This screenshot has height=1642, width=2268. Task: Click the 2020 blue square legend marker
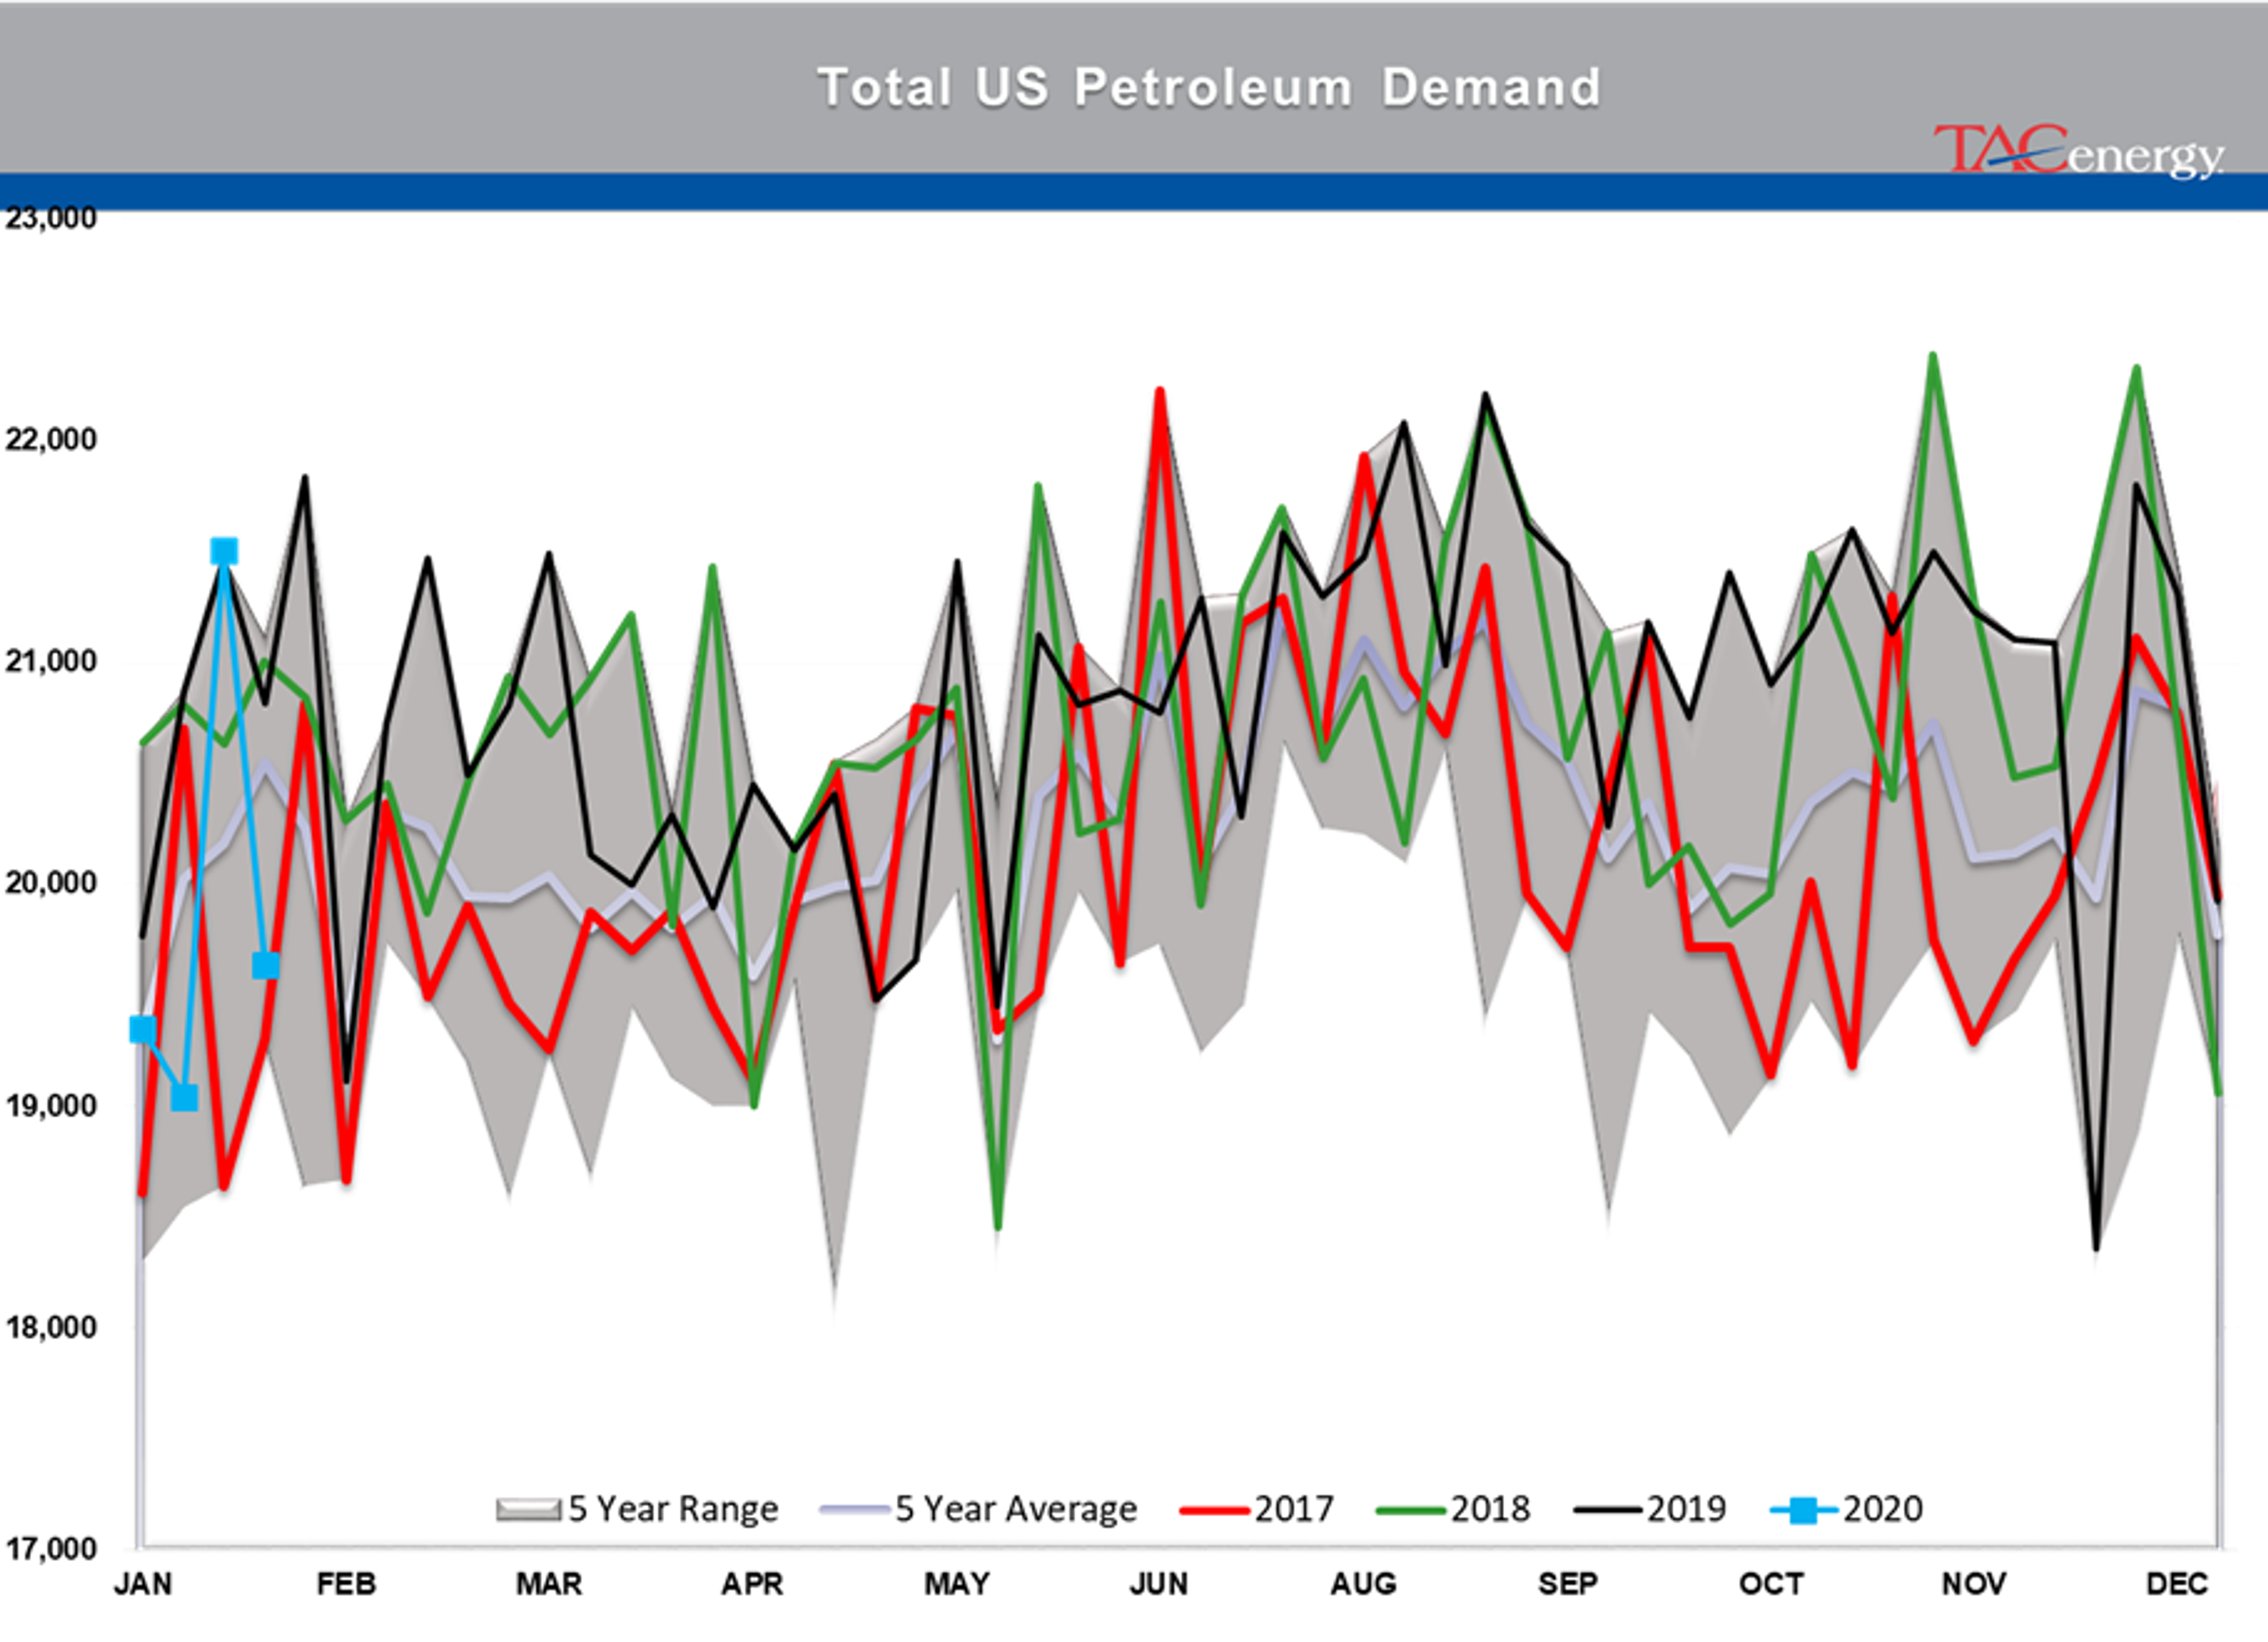[x=1803, y=1509]
